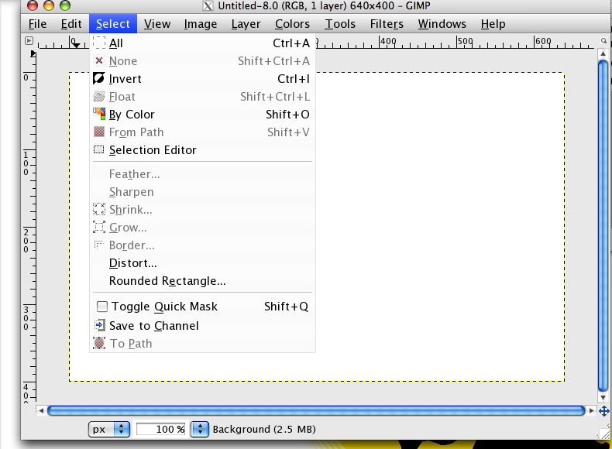This screenshot has width=612, height=449.
Task: Click the ruler corner menu arrow button
Action: coord(29,40)
